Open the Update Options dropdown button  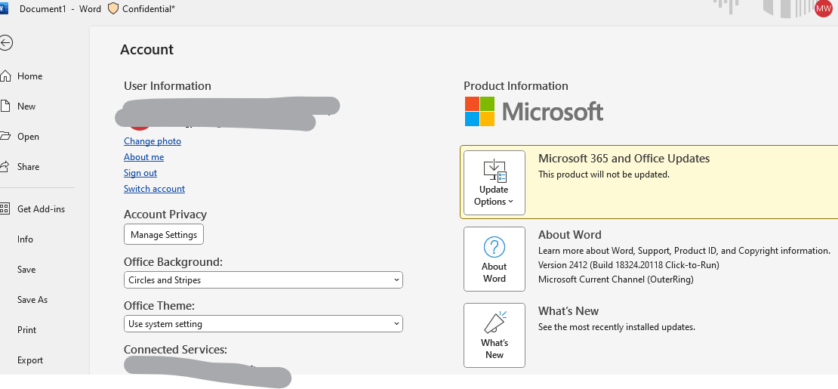tap(494, 183)
